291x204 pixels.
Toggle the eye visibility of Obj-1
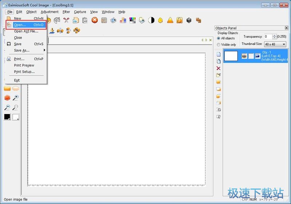[x=244, y=56]
